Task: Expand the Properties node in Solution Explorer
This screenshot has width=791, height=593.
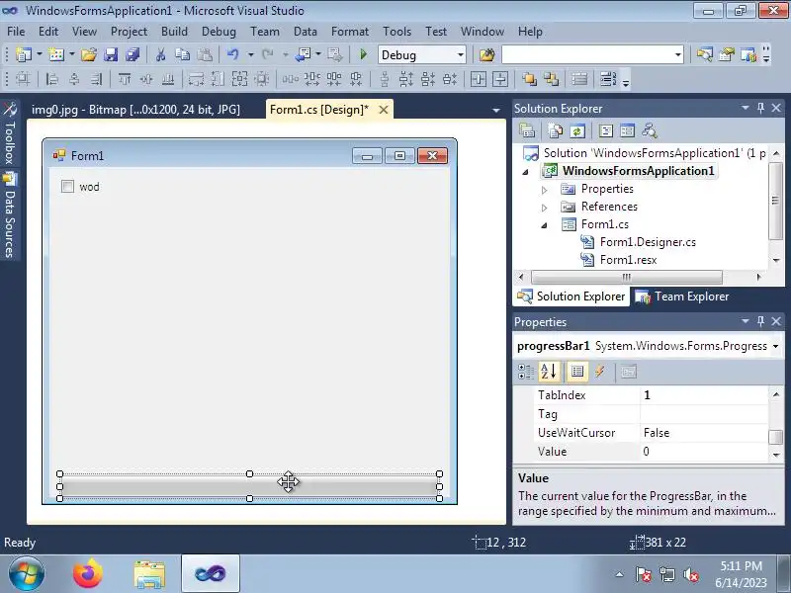Action: click(544, 190)
